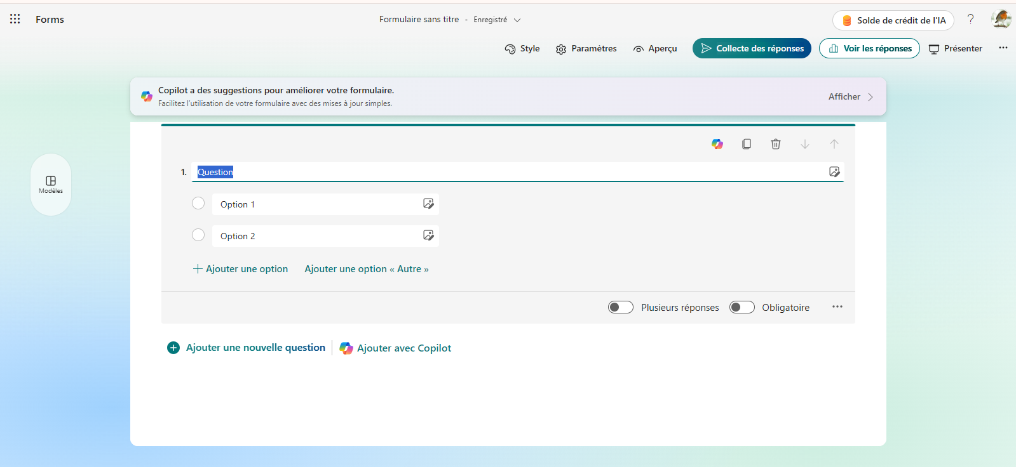1016x467 pixels.
Task: Open the Modèles templates panel
Action: (x=51, y=185)
